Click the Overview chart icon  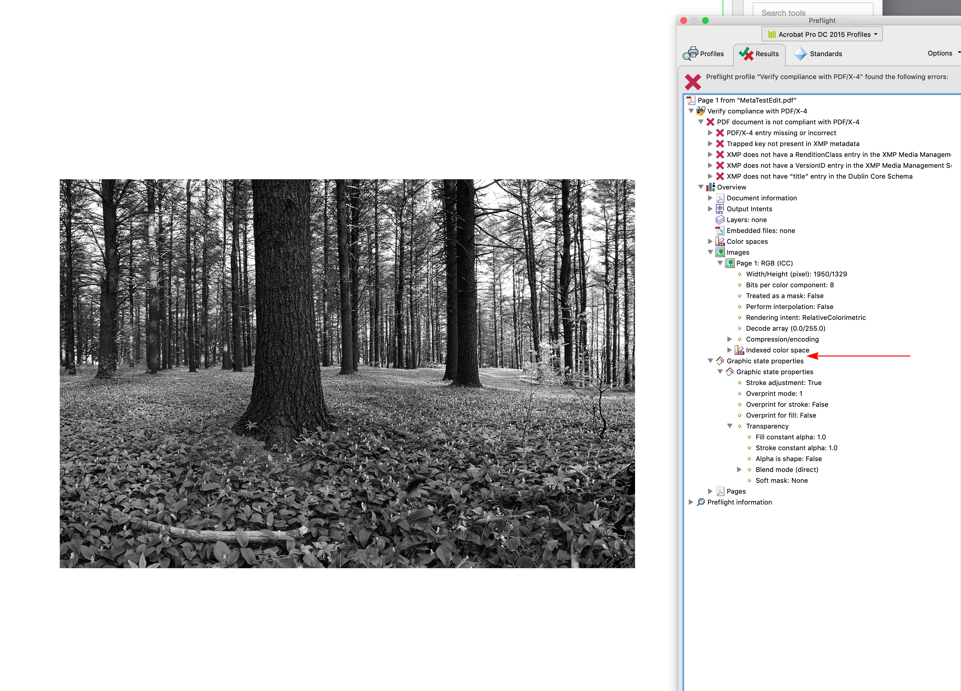pos(710,187)
